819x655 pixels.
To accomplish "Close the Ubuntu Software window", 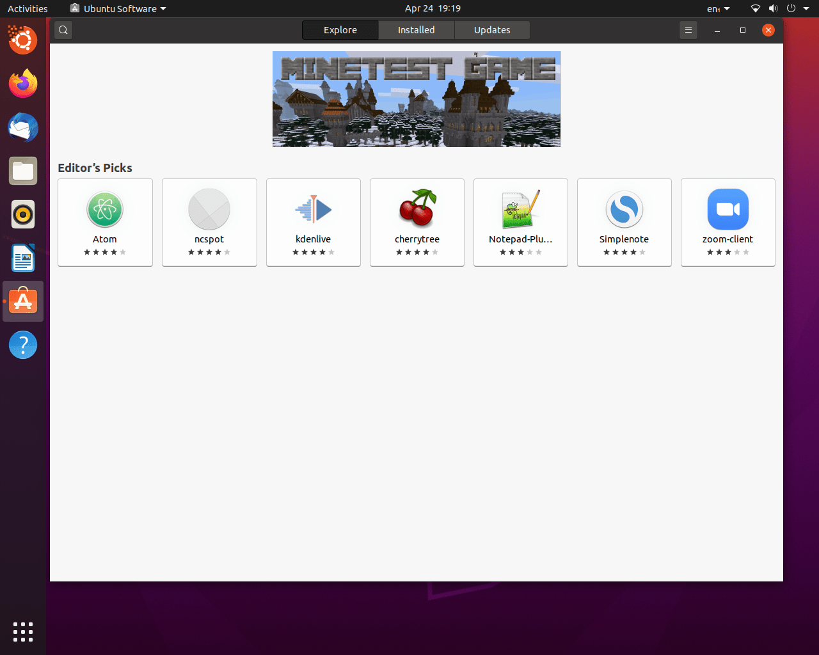I will 768,30.
